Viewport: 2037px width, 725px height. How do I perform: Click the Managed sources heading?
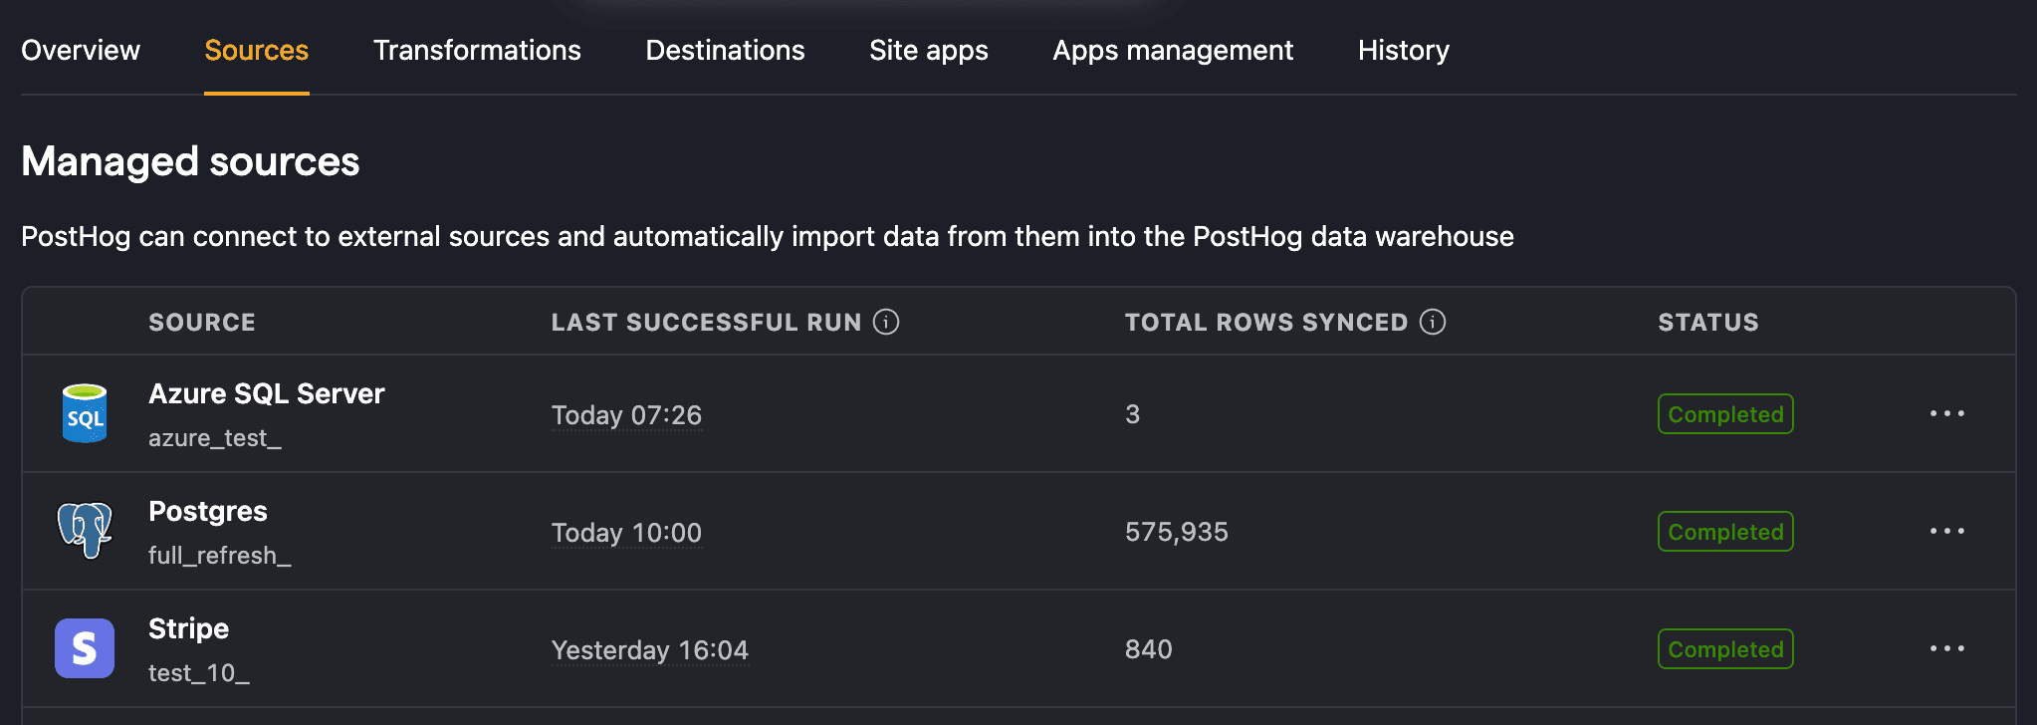(x=190, y=161)
